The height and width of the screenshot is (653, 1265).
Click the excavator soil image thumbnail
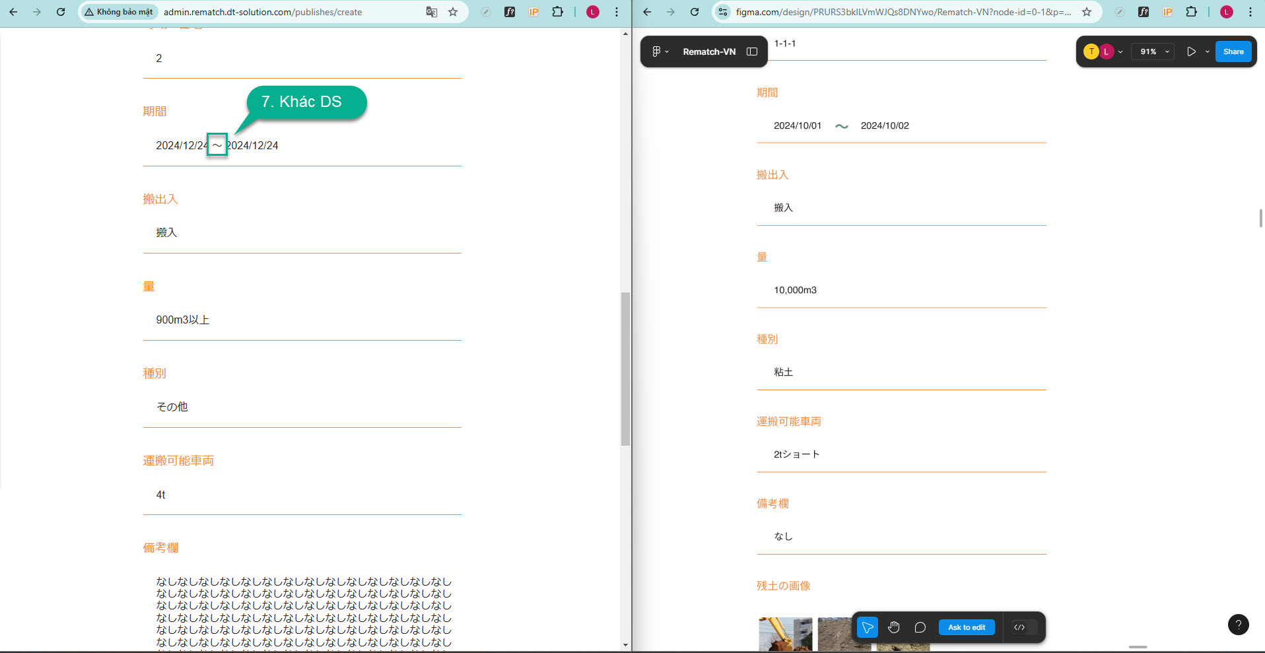(x=785, y=634)
